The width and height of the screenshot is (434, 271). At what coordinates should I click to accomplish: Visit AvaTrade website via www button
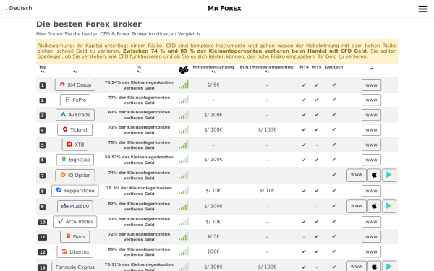[x=371, y=115]
